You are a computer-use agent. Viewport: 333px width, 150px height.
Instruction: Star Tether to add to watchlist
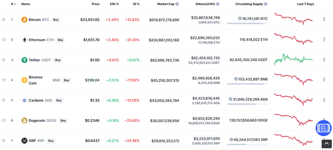[4, 60]
